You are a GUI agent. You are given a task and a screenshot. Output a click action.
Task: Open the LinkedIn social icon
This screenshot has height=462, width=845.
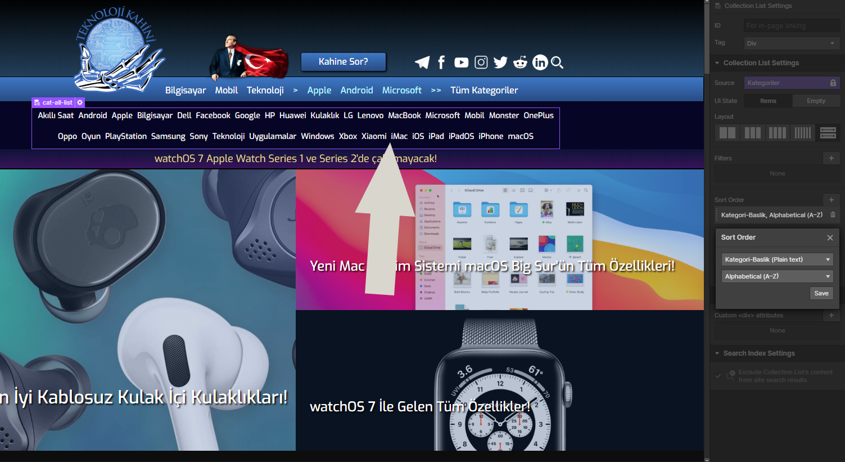point(540,62)
